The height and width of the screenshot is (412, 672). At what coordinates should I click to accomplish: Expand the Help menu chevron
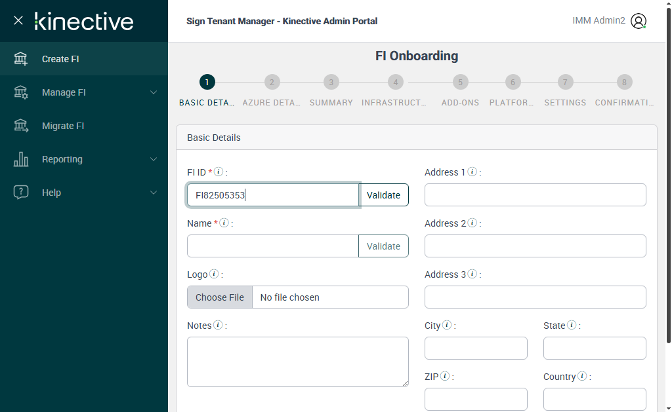pos(154,193)
